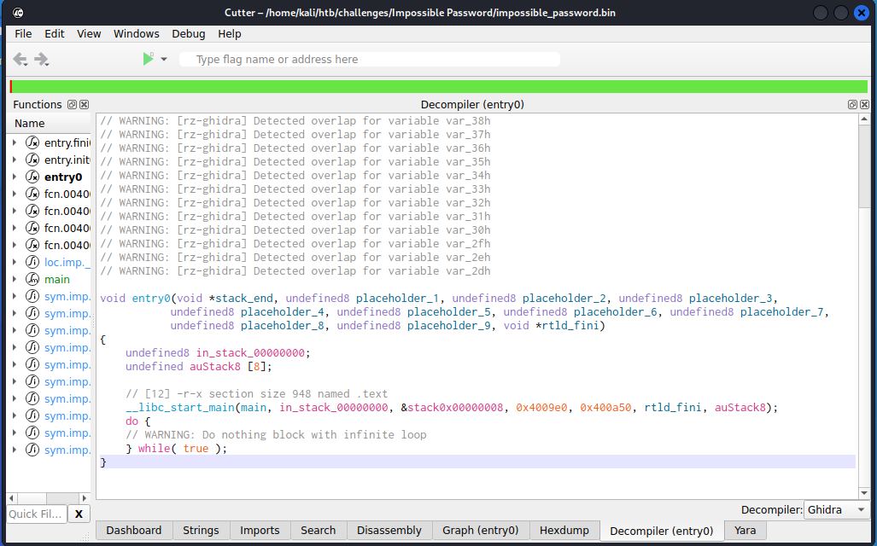Click function icon beside entry.init

click(32, 160)
